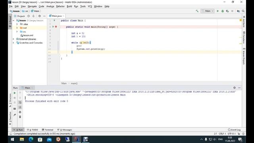Change the CRLF line separator setting
254x143 pixels.
coord(222,133)
